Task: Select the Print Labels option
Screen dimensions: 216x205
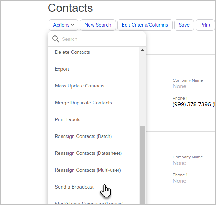Action: [68, 120]
